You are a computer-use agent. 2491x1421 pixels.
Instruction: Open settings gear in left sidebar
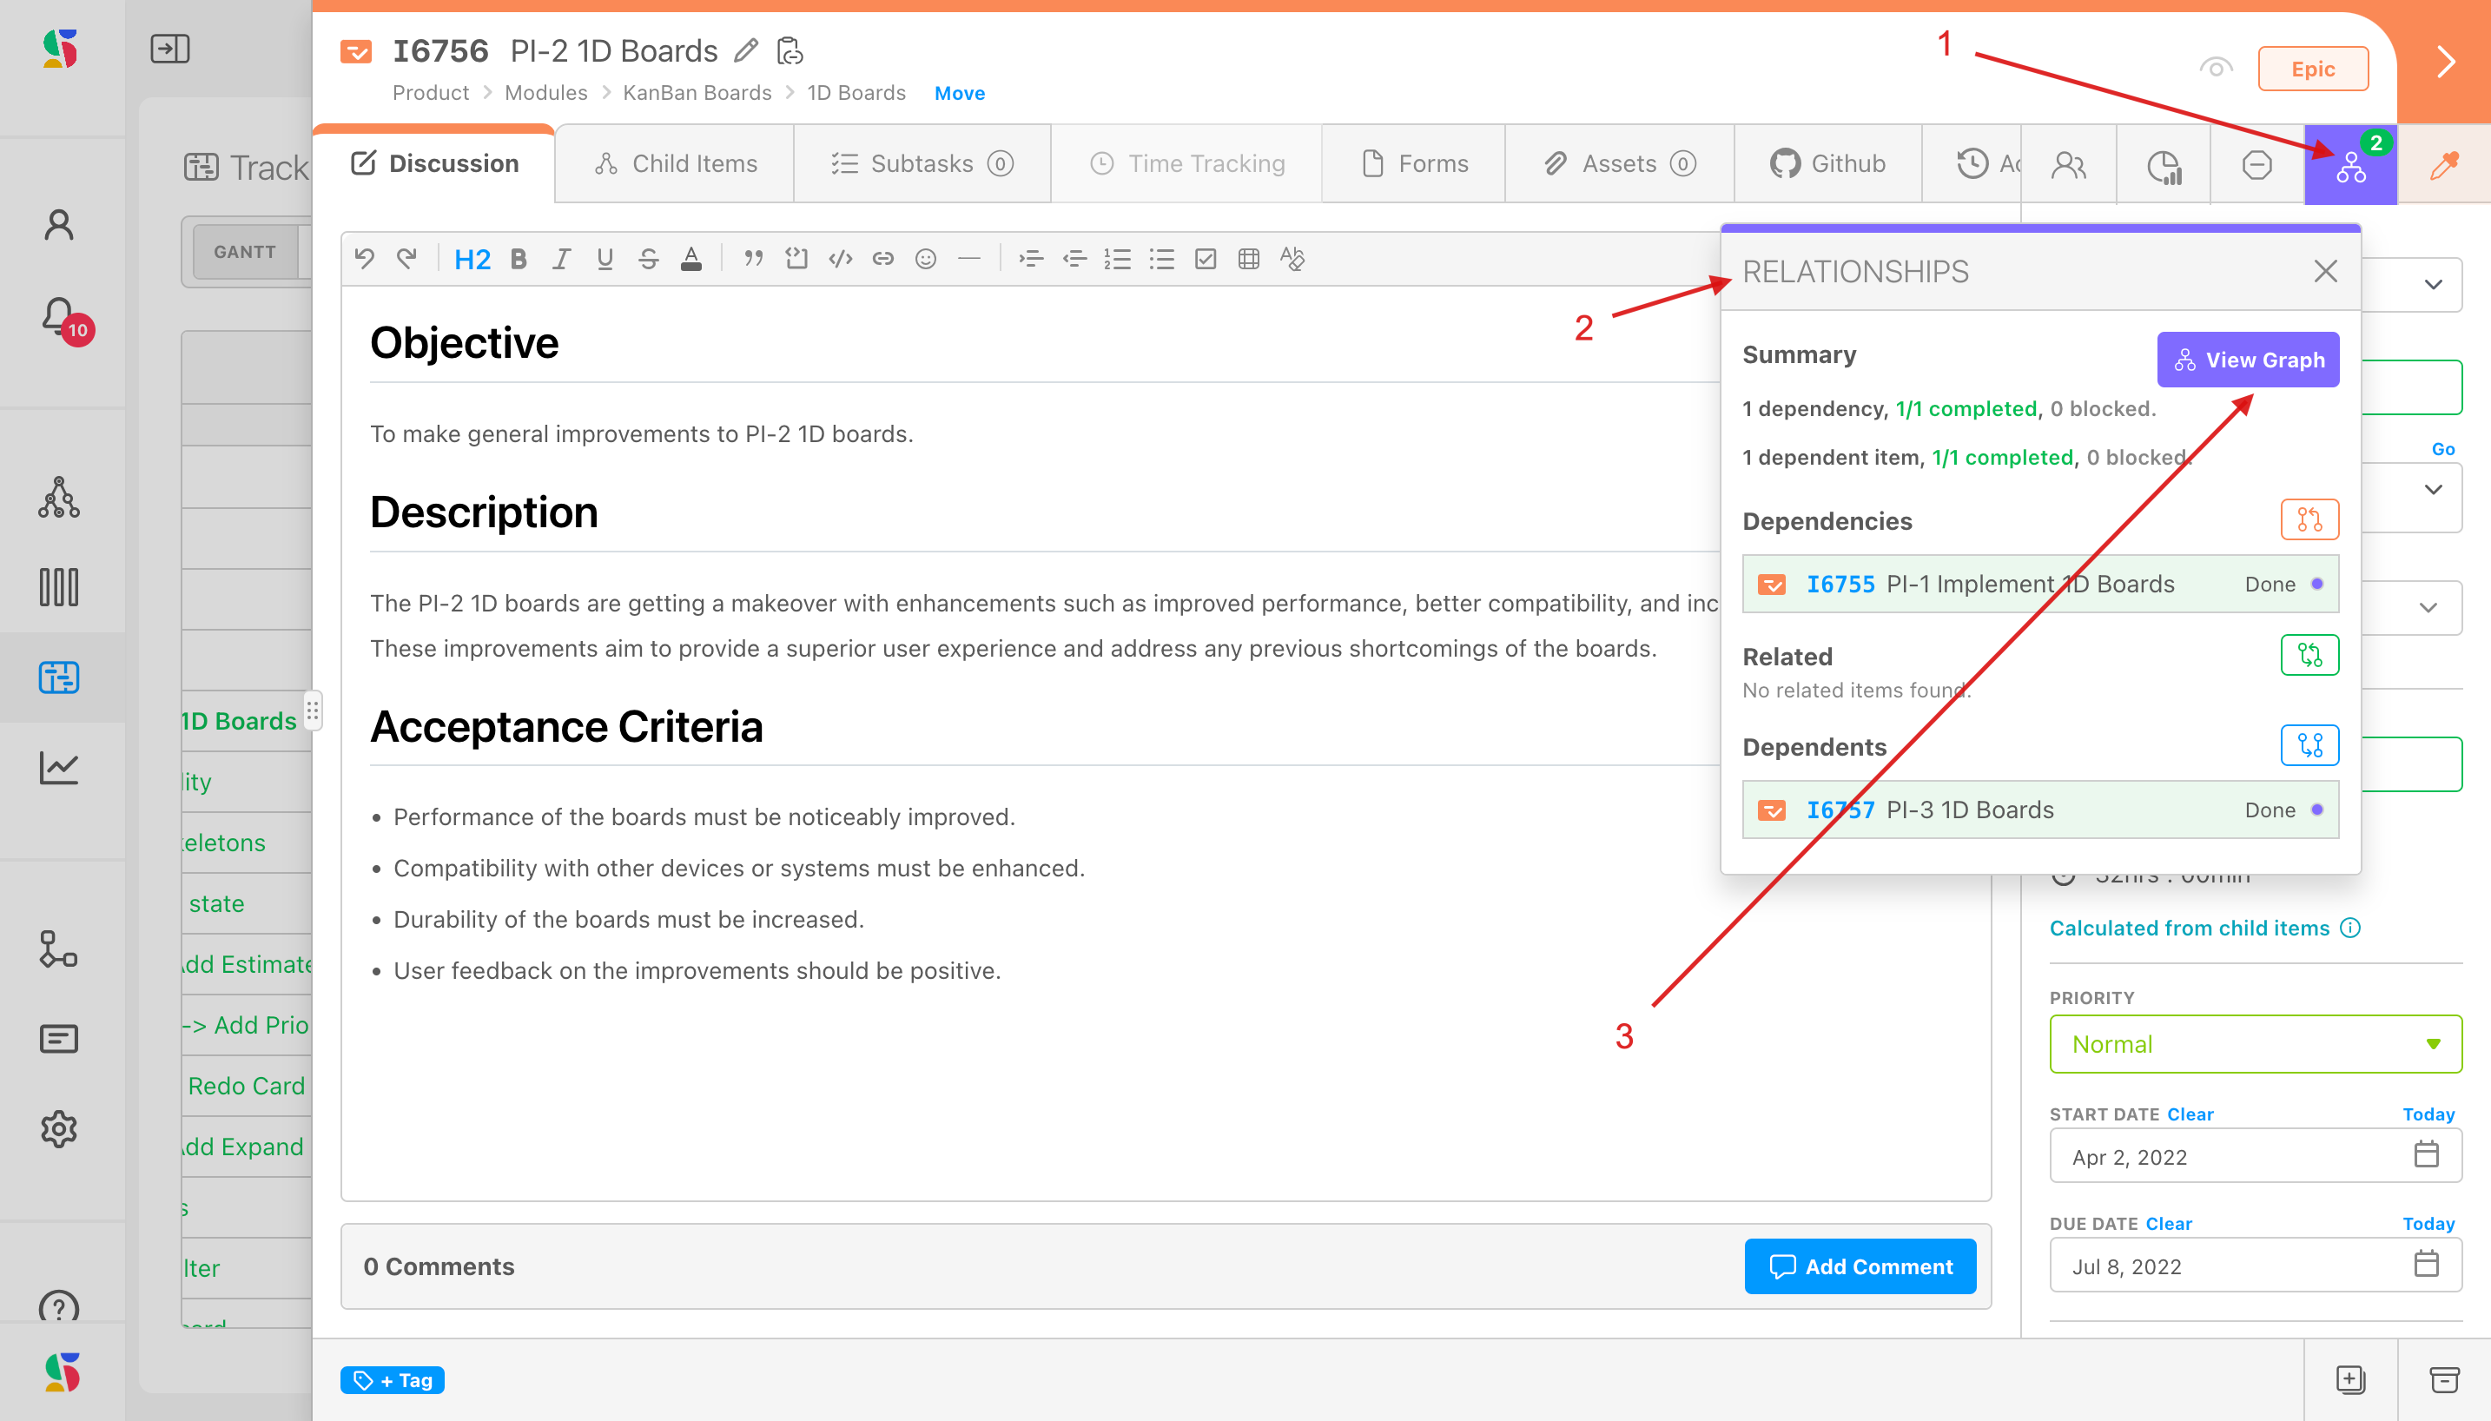pos(58,1129)
